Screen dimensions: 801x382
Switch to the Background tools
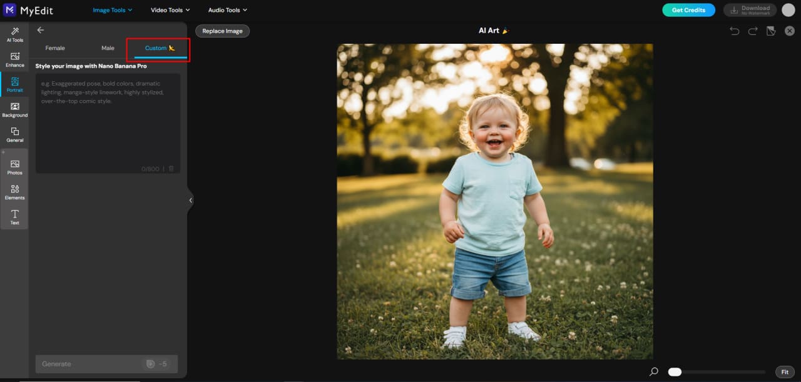[14, 110]
